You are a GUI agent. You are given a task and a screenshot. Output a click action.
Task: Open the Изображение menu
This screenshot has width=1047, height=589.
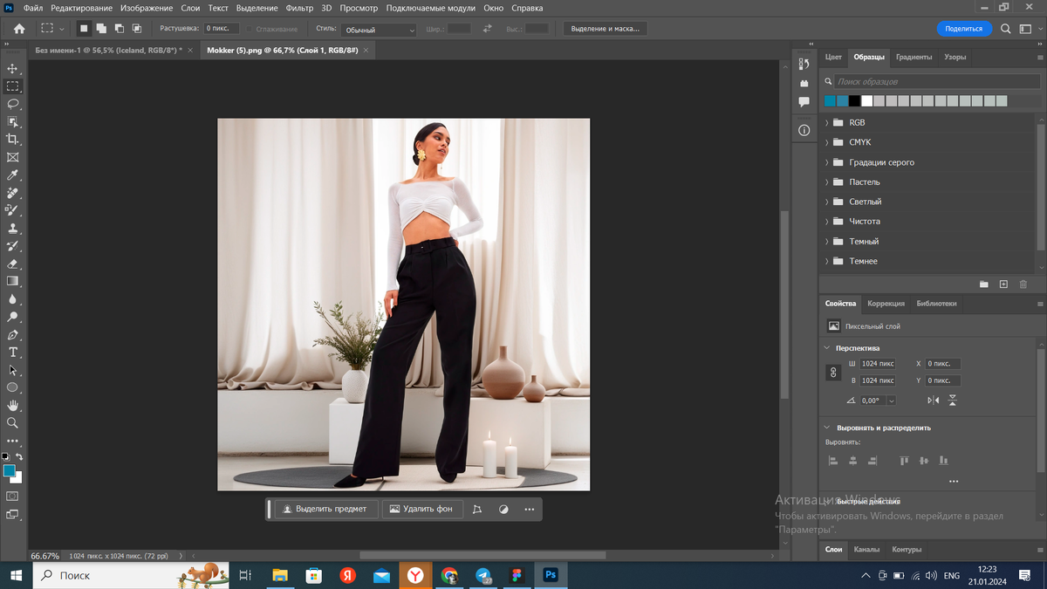[x=147, y=8]
